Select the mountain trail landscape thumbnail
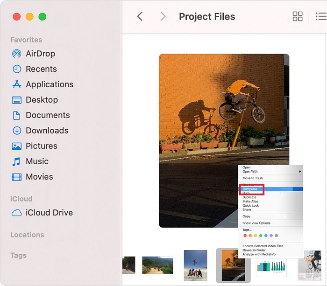327x286 pixels. 157,265
